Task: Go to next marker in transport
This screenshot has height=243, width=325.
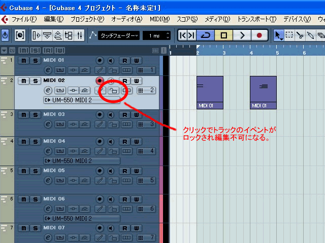Action: 192,35
